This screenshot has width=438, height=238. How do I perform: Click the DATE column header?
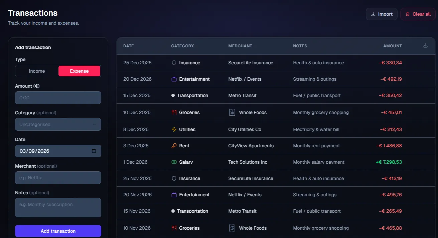pyautogui.click(x=129, y=46)
